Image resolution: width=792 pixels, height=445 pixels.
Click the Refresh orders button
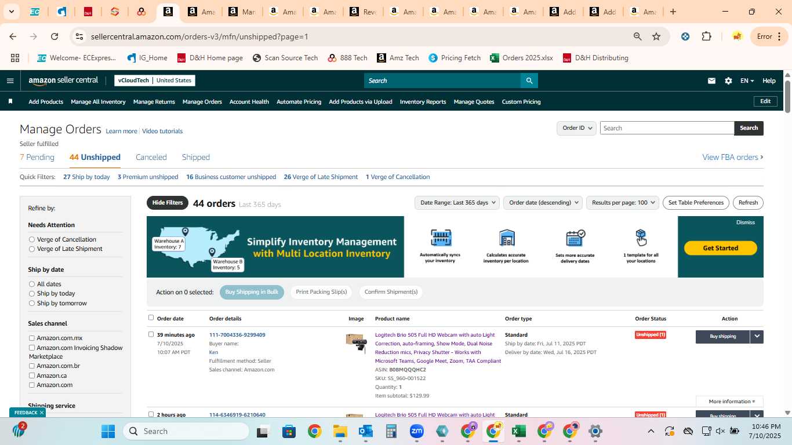(x=748, y=203)
